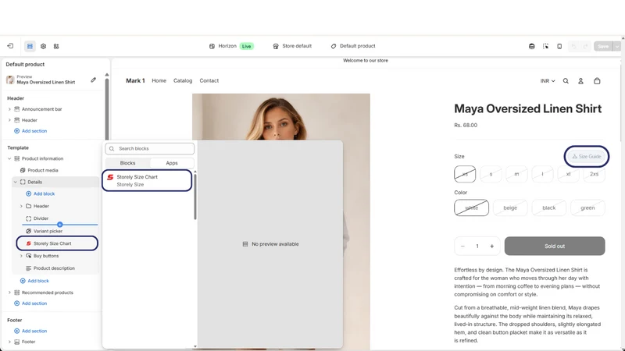The height and width of the screenshot is (351, 625).
Task: Click the exit editor icon
Action: (x=10, y=46)
